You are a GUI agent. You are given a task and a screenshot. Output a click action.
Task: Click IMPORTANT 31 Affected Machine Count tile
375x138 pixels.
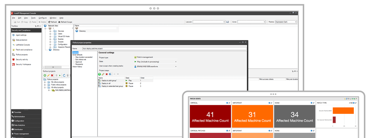[252, 116]
